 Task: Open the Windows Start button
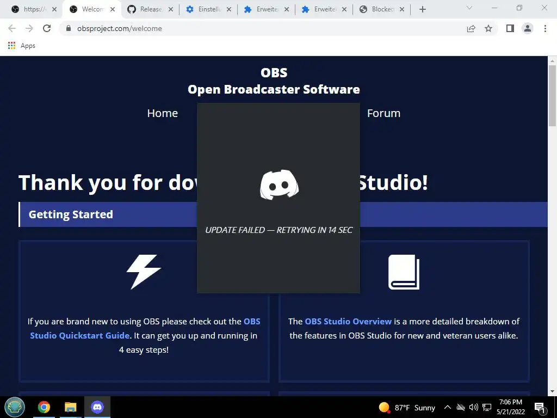coord(15,407)
